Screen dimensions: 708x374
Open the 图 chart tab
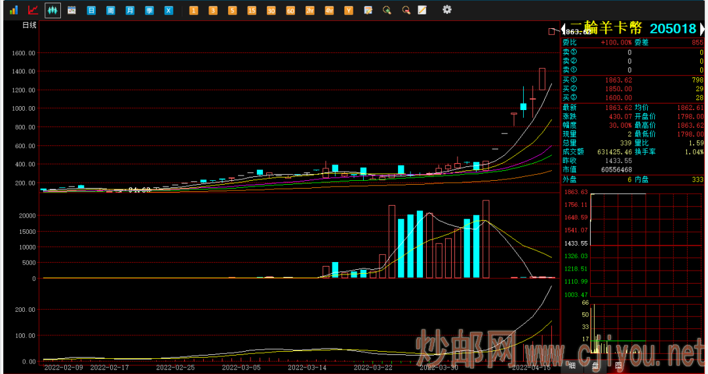pyautogui.click(x=618, y=365)
